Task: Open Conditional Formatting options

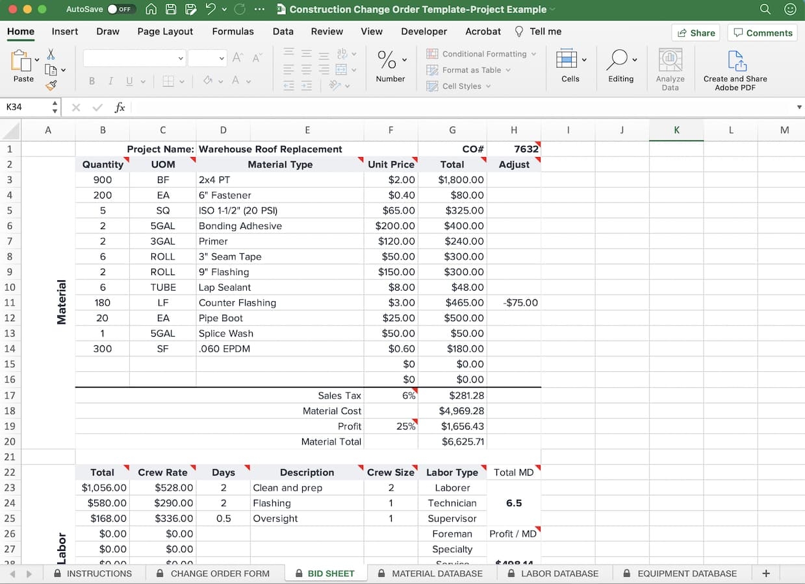Action: click(x=481, y=54)
